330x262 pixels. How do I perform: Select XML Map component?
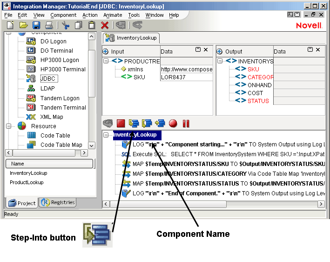52,117
